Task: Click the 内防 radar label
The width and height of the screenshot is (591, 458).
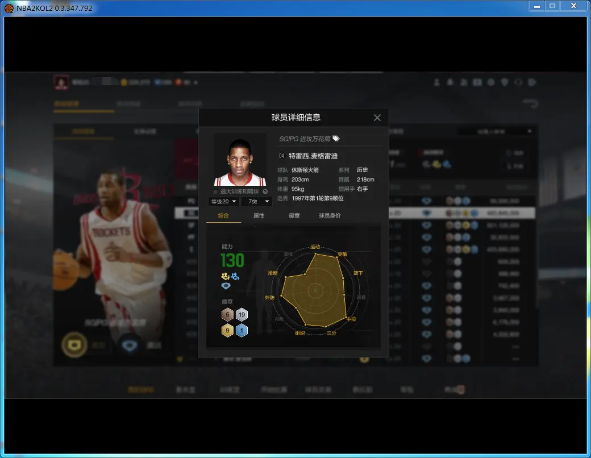Action: 279,319
